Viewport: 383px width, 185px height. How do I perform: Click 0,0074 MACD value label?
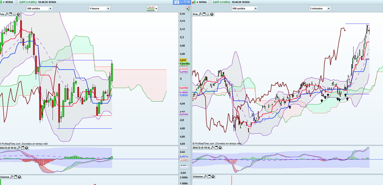point(184,156)
